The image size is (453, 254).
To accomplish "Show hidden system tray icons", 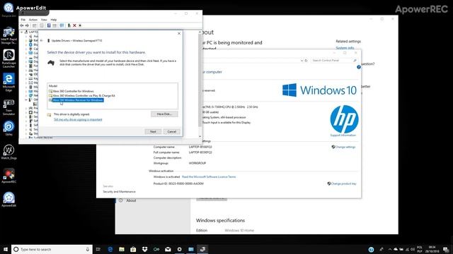I will [x=390, y=249].
